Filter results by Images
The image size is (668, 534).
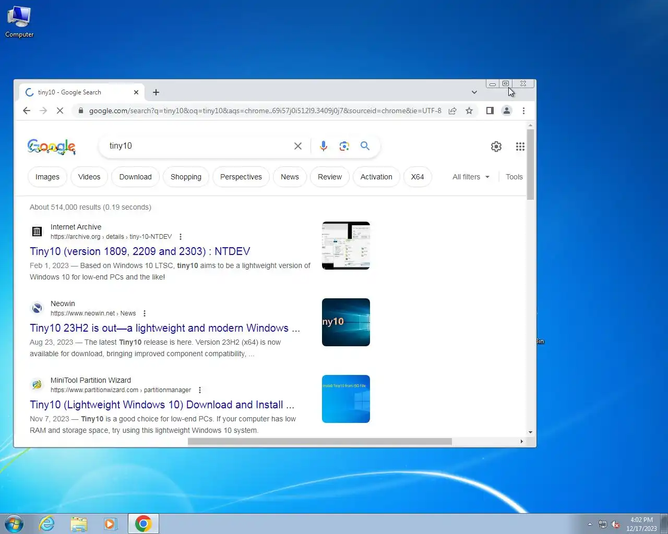click(x=47, y=177)
